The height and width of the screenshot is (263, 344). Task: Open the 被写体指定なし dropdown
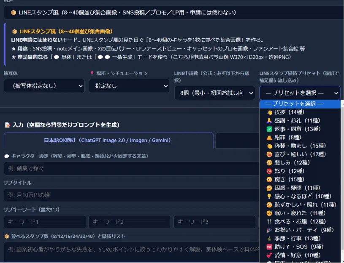[44, 86]
